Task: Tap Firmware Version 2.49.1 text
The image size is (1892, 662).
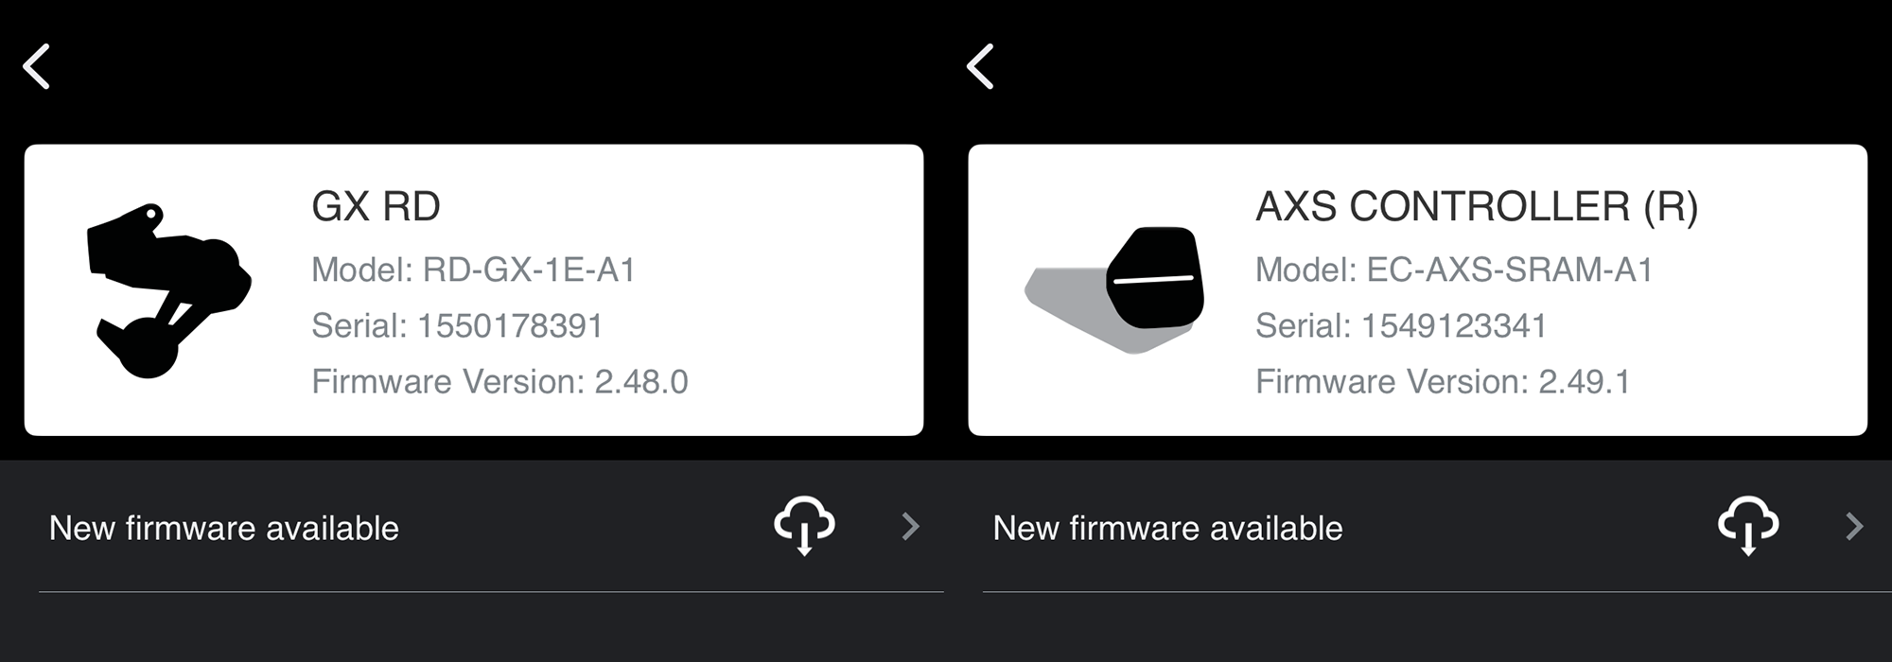Action: [x=1443, y=381]
